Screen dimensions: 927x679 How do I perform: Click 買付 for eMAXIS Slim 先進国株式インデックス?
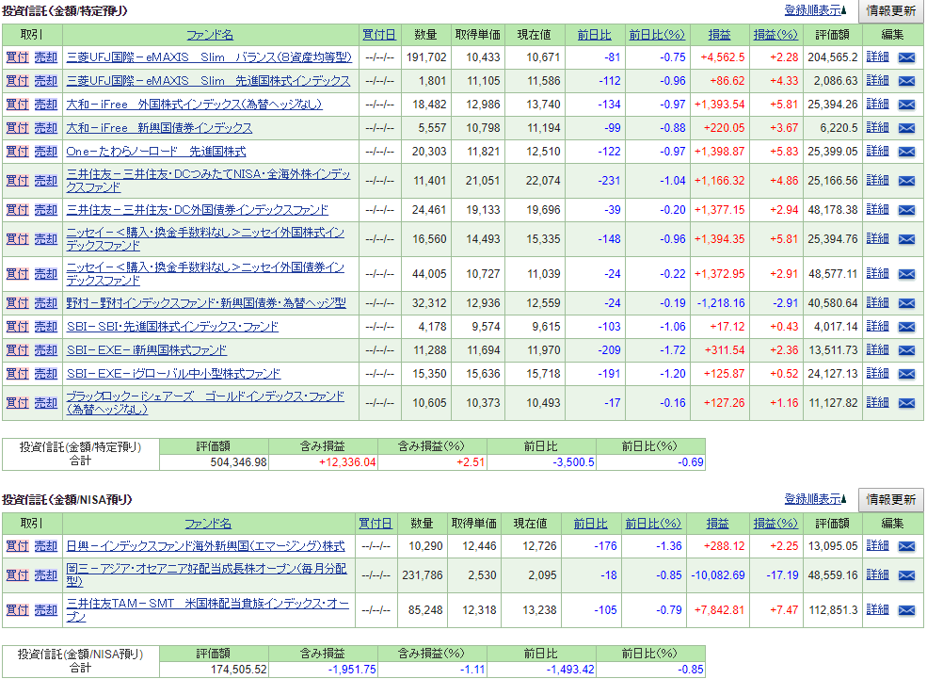coord(17,81)
